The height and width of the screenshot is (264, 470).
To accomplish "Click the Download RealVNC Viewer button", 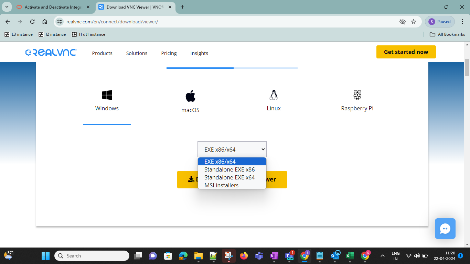I will click(232, 179).
